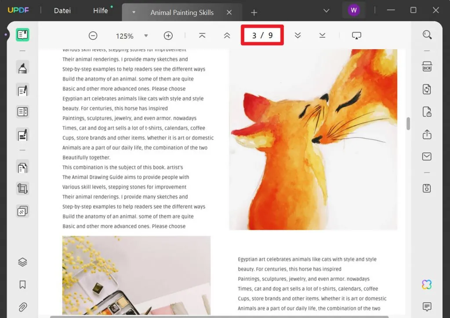Open the Hilfe menu

pyautogui.click(x=101, y=11)
